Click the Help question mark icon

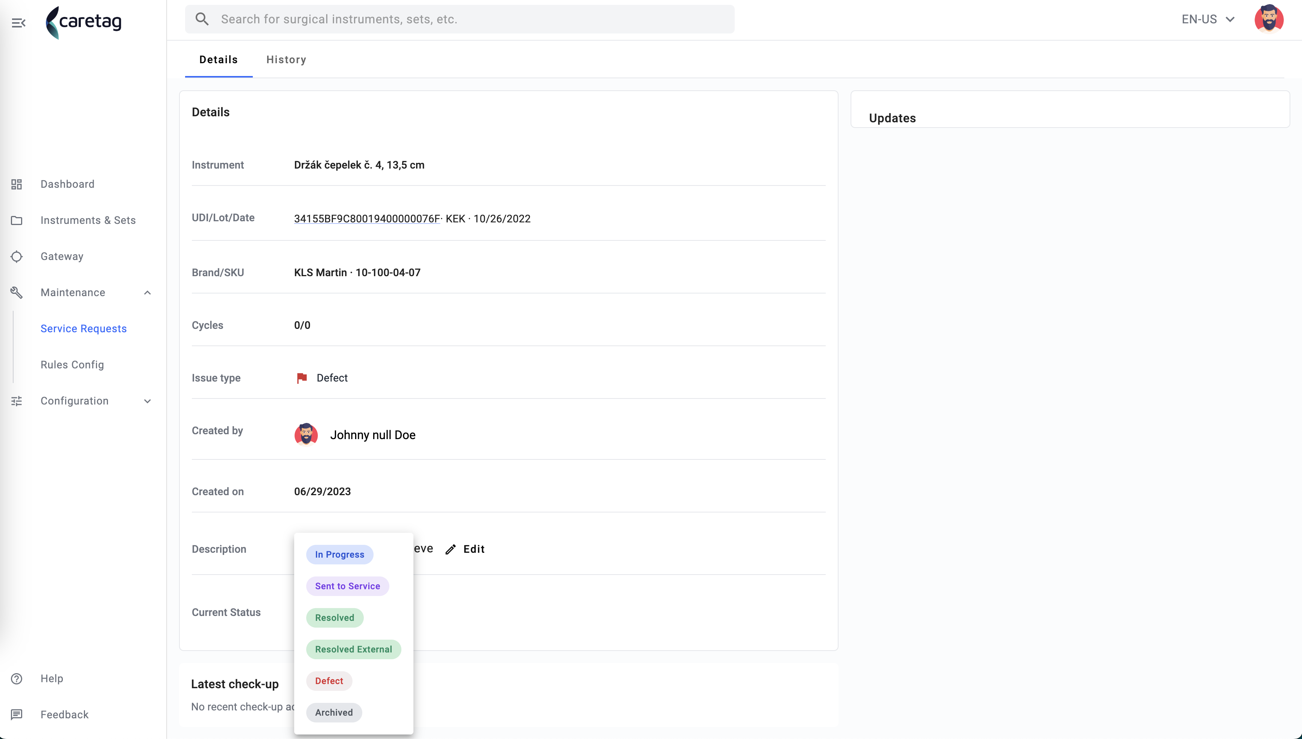click(17, 678)
